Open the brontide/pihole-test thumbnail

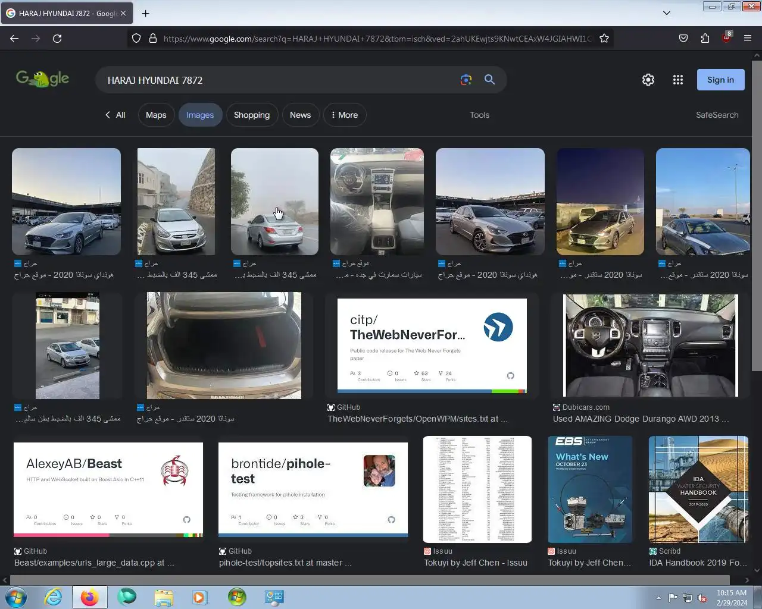313,489
